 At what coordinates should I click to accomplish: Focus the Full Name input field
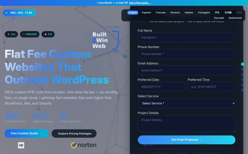(186, 37)
